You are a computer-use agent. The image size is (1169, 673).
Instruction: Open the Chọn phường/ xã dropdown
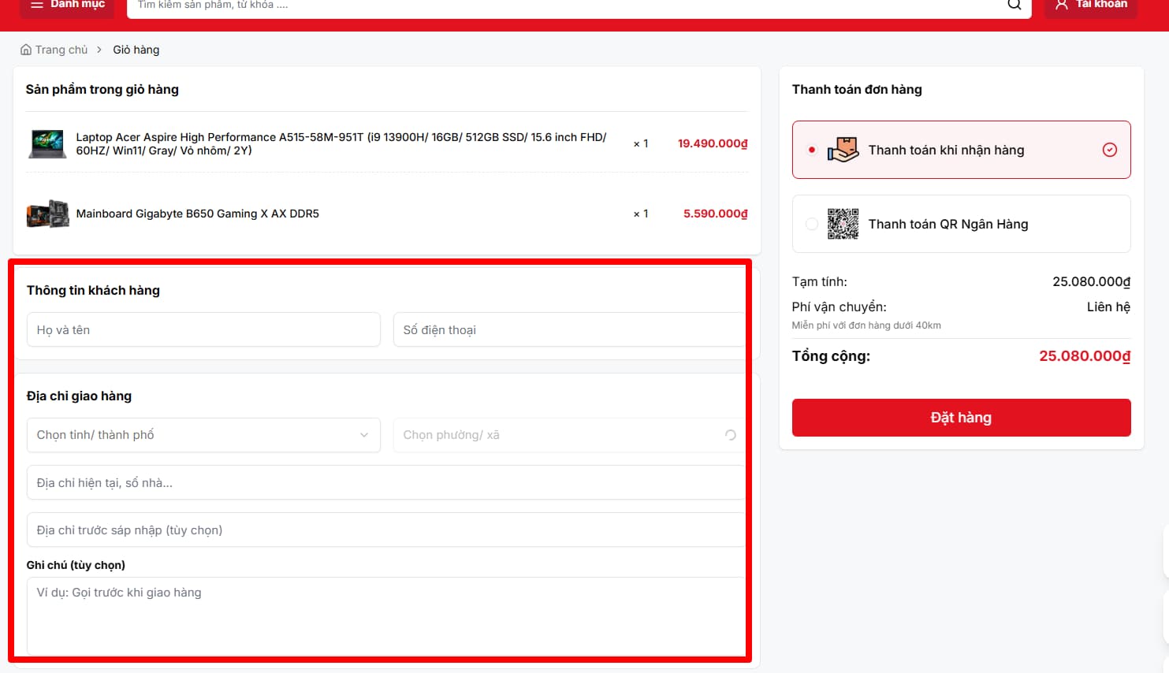click(568, 435)
